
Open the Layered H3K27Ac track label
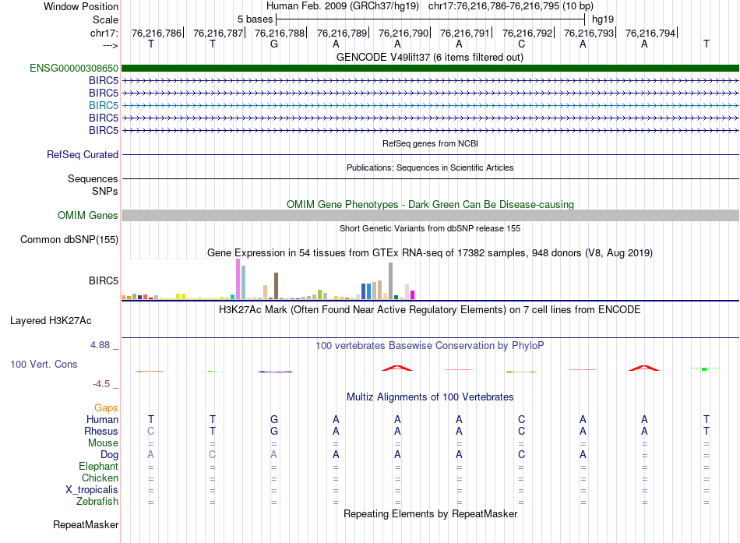pos(51,321)
